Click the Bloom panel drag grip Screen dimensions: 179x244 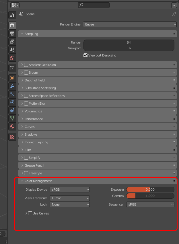[173, 73]
